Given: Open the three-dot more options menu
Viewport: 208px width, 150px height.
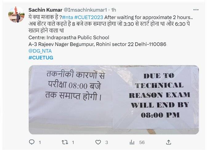Looking at the screenshot, I should pos(196,10).
